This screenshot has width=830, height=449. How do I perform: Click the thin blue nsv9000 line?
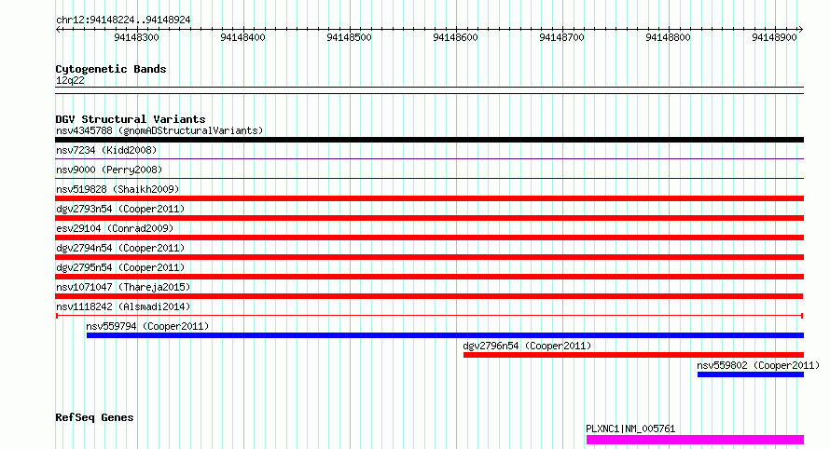429,178
